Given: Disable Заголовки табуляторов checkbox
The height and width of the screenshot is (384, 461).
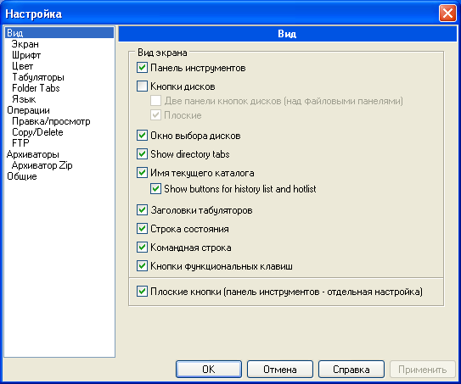Looking at the screenshot, I should click(142, 210).
